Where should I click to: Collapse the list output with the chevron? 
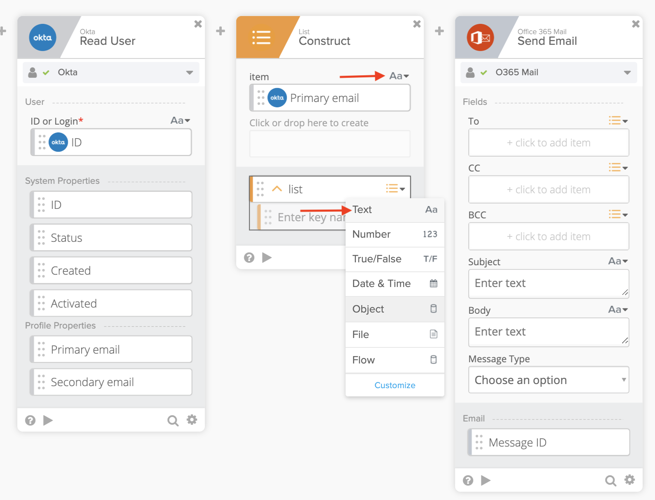[277, 189]
